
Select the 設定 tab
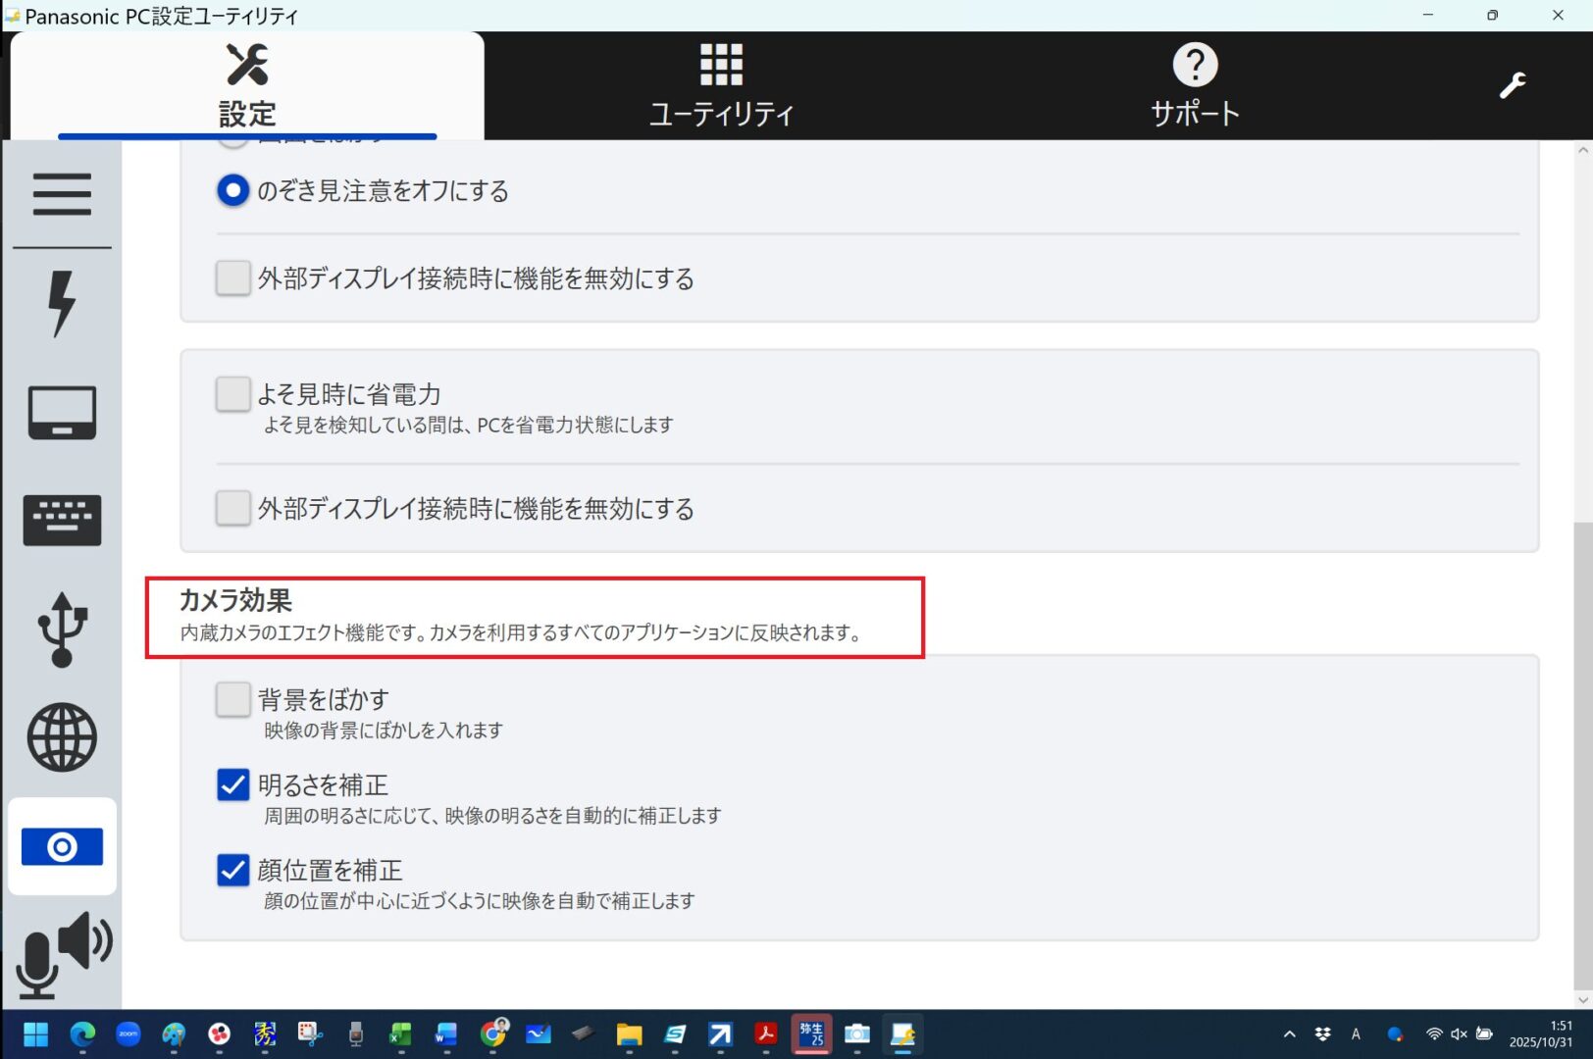click(247, 86)
